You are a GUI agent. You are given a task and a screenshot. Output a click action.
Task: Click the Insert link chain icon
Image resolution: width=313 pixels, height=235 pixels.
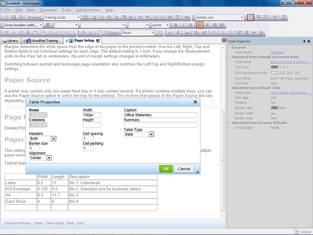[x=13, y=33]
